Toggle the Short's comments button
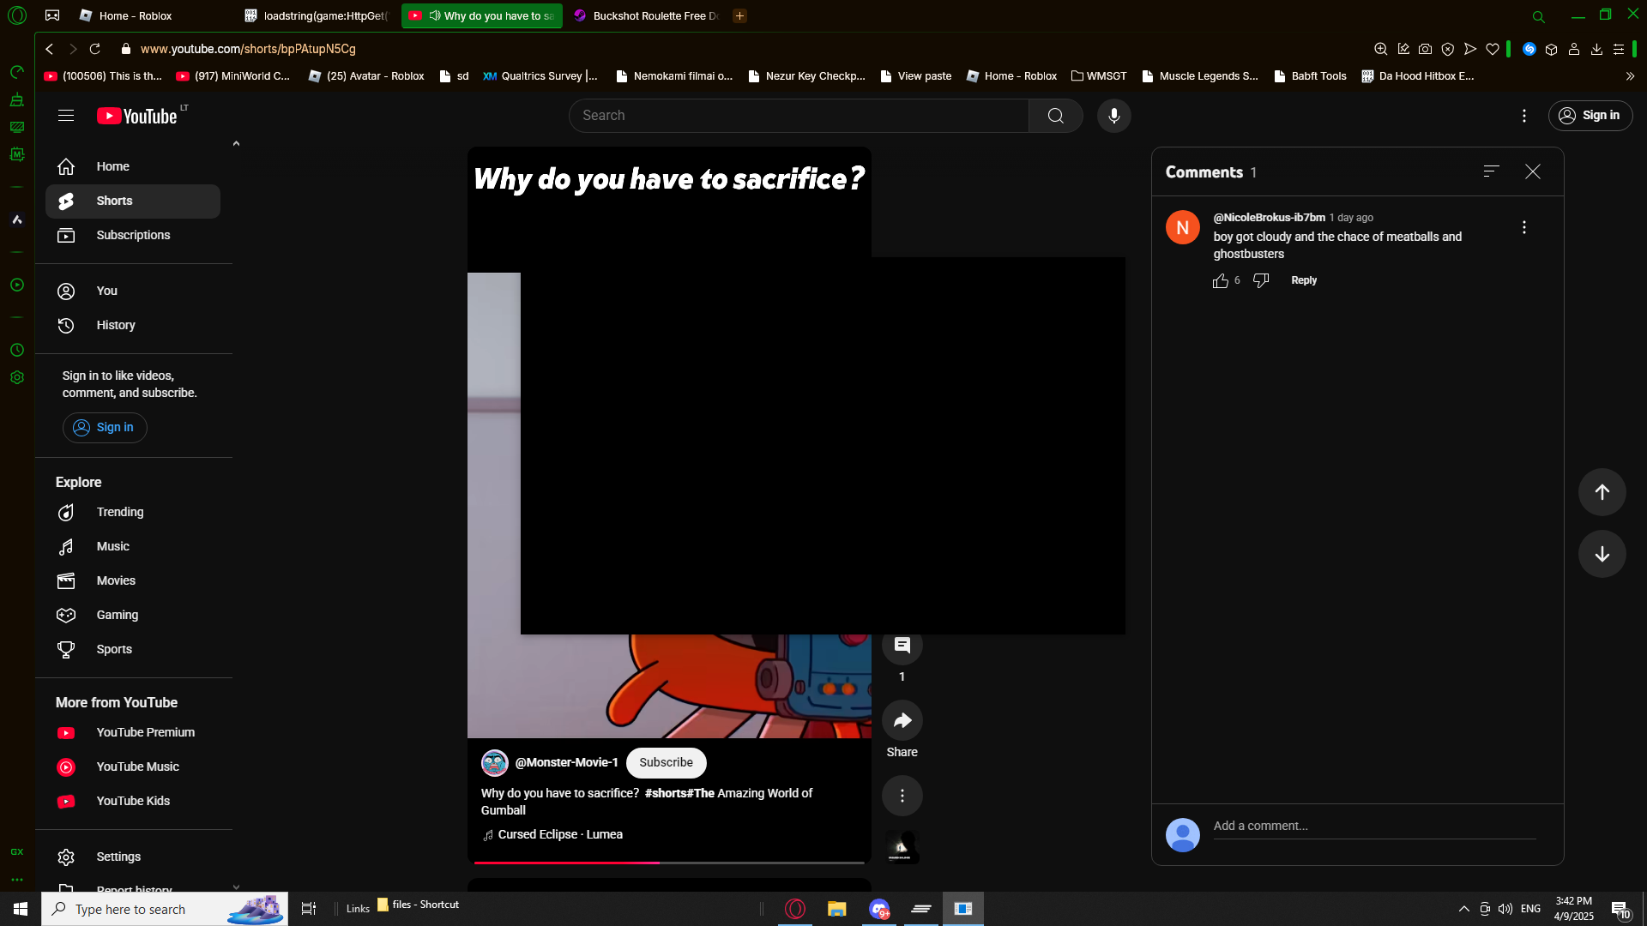Screen dimensions: 1647x926 pos(902,646)
